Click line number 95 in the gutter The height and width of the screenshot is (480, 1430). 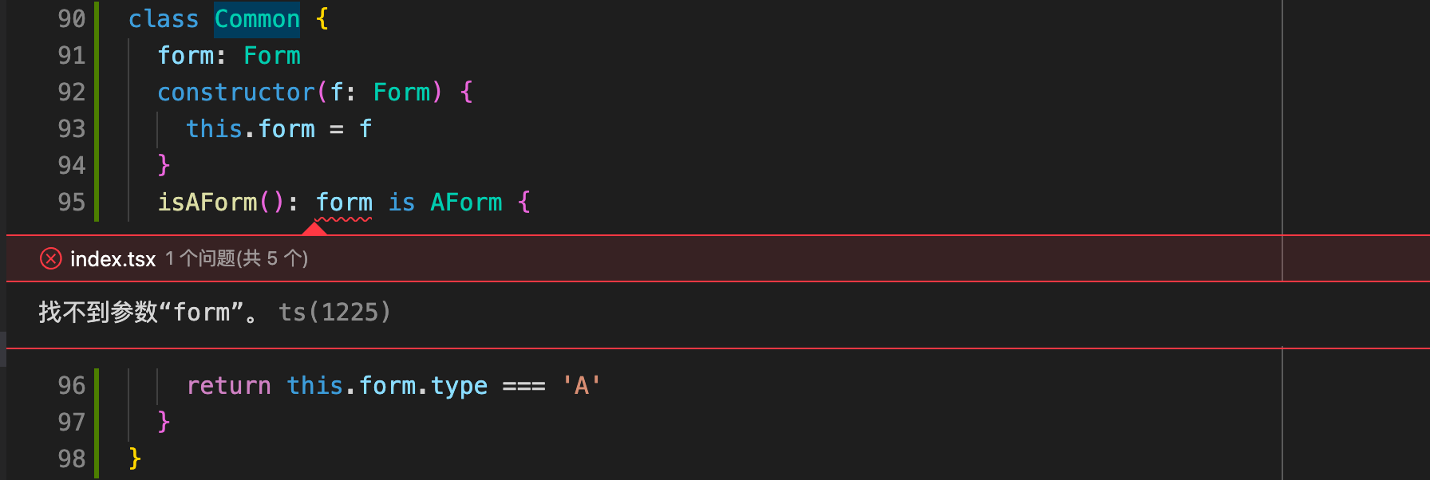(x=71, y=203)
